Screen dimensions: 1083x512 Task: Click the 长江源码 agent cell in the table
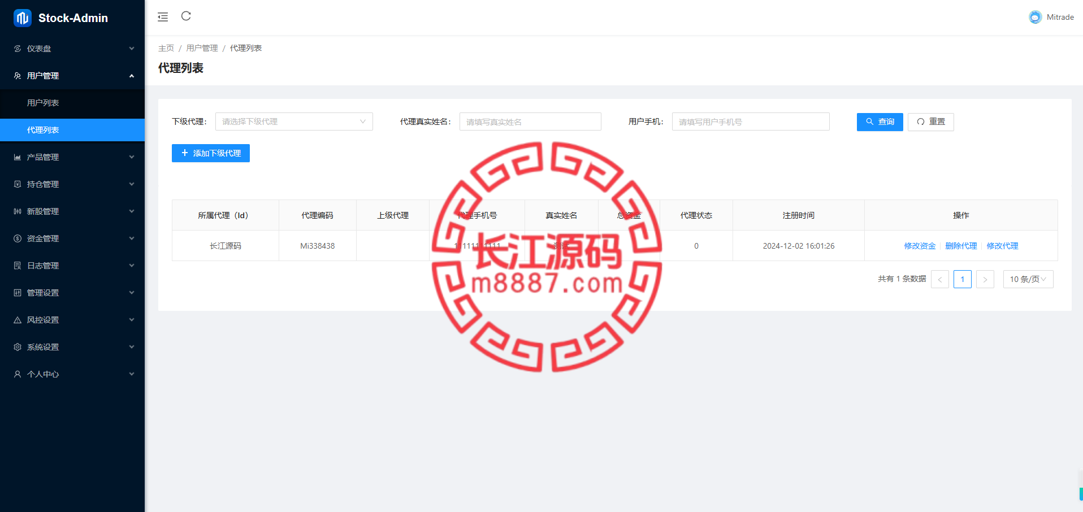(226, 246)
